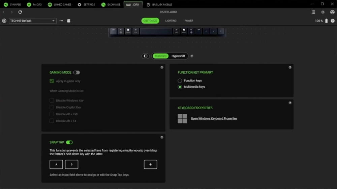Switch to Hypershift mode

[178, 56]
